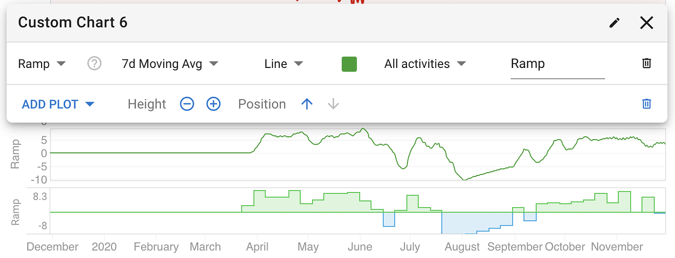Screen dimensions: 675x258
Task: Move chart position up with blue arrow
Action: [307, 104]
